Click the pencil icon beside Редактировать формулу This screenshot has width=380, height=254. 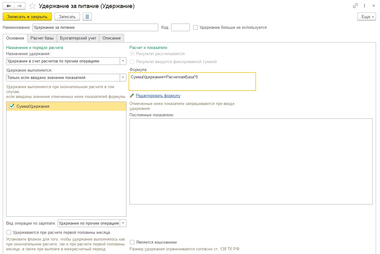[132, 96]
